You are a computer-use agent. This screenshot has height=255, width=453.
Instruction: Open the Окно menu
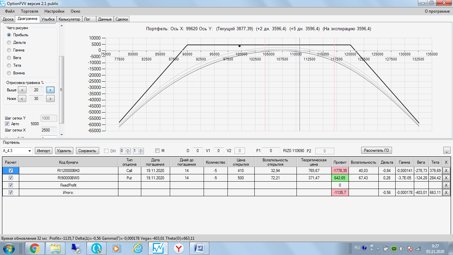click(x=75, y=11)
